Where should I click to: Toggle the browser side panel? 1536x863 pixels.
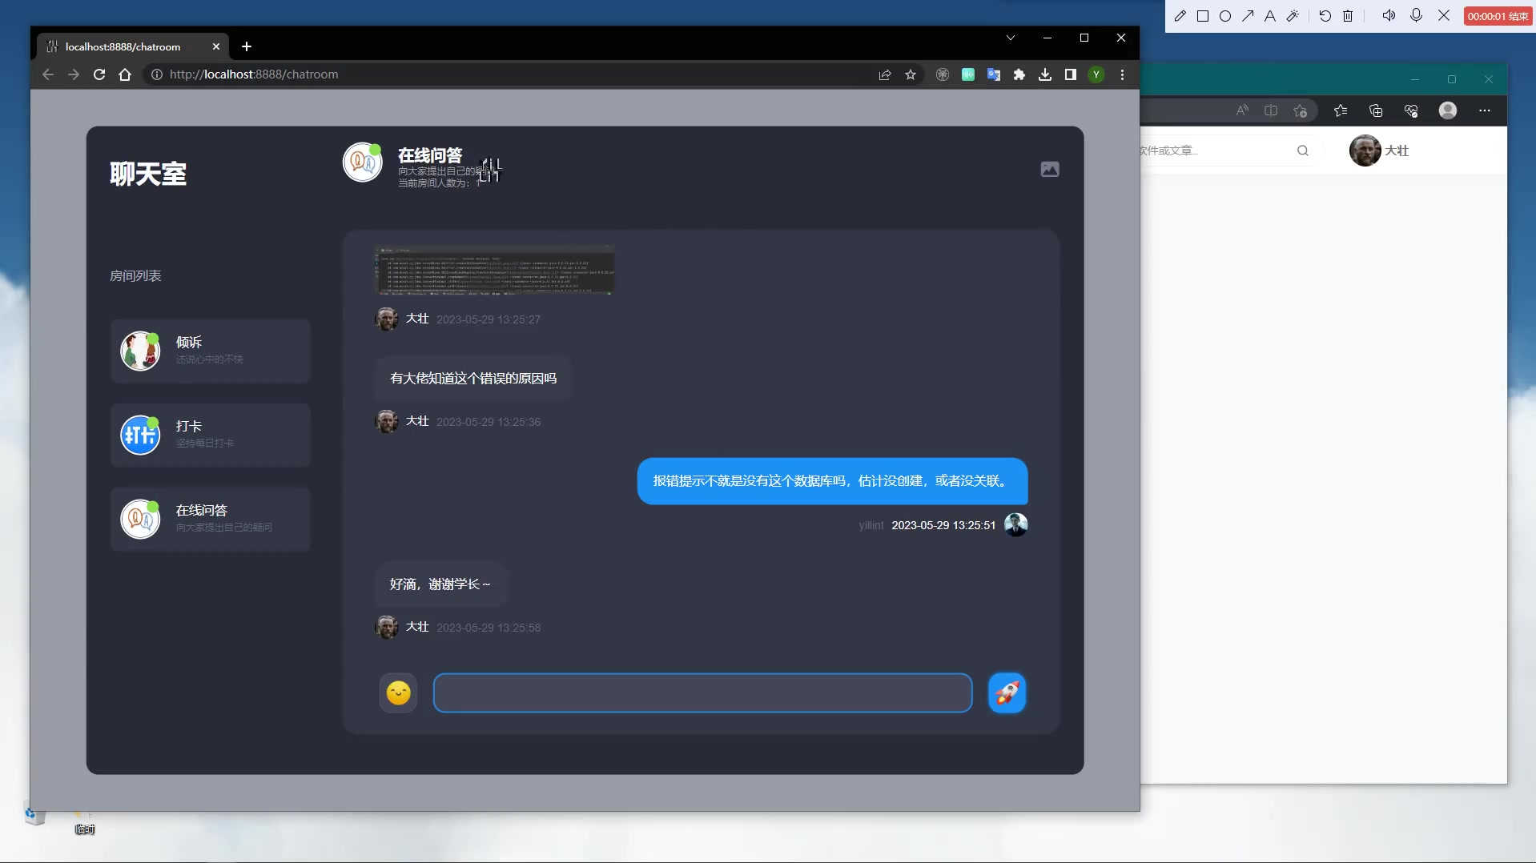pyautogui.click(x=1070, y=74)
